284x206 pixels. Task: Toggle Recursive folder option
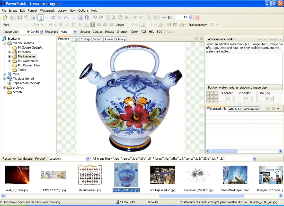9,158
